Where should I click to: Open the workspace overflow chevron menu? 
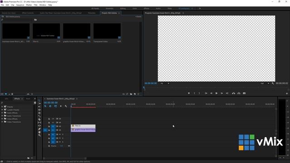coord(200,9)
